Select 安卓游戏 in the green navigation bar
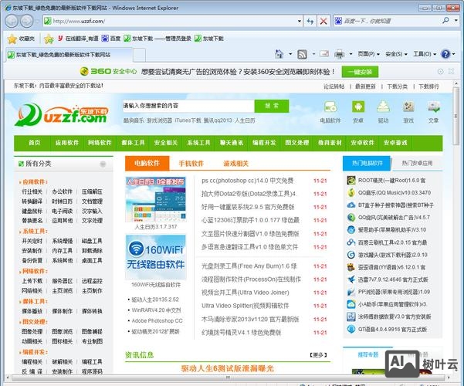 tap(395, 143)
